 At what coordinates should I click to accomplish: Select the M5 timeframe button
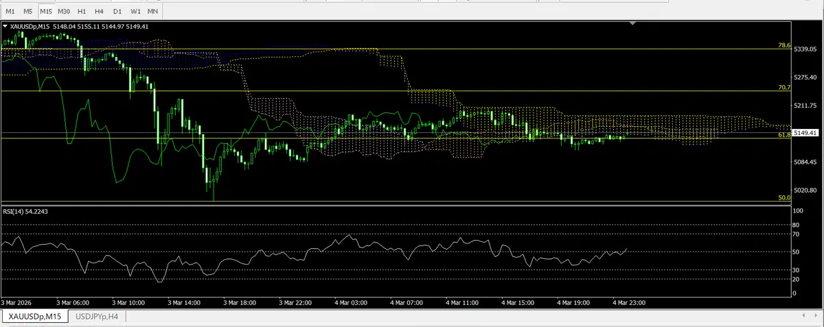pos(27,12)
